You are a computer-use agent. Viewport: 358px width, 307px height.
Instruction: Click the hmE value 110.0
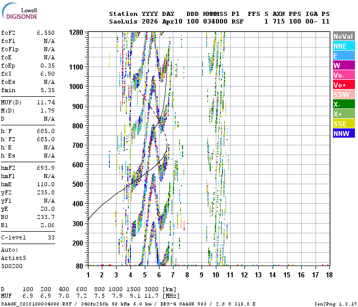(x=46, y=184)
